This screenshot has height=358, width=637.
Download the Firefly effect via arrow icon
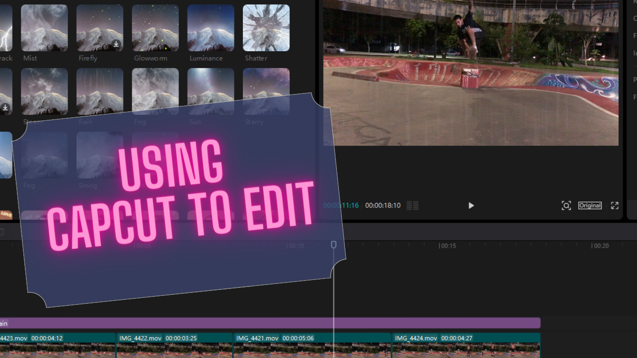pos(116,44)
